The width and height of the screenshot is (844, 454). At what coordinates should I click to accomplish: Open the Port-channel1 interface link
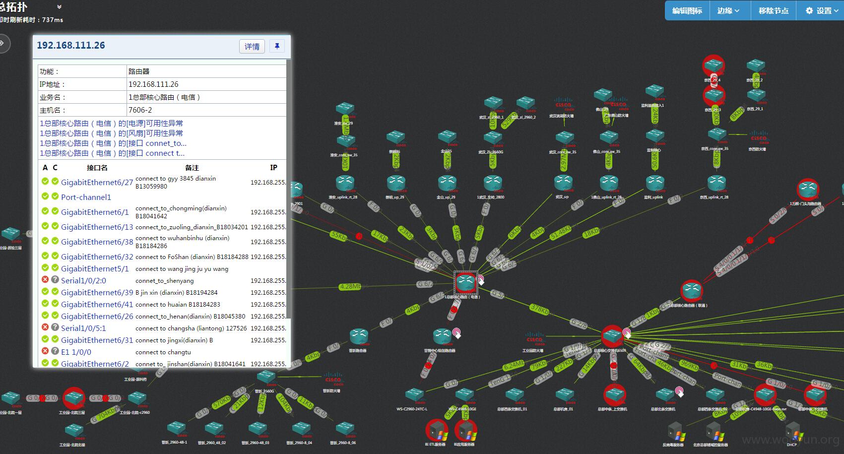point(86,197)
